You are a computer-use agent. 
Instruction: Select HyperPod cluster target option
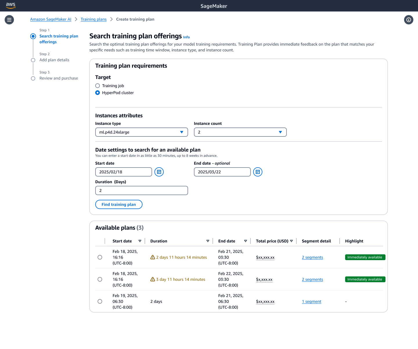[x=98, y=93]
